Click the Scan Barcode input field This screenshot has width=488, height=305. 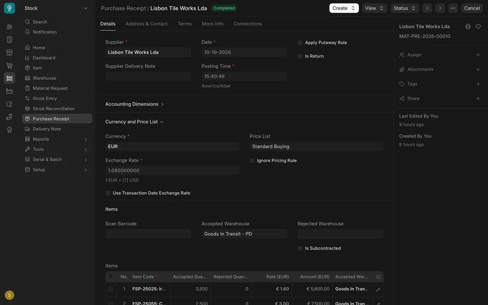point(148,234)
